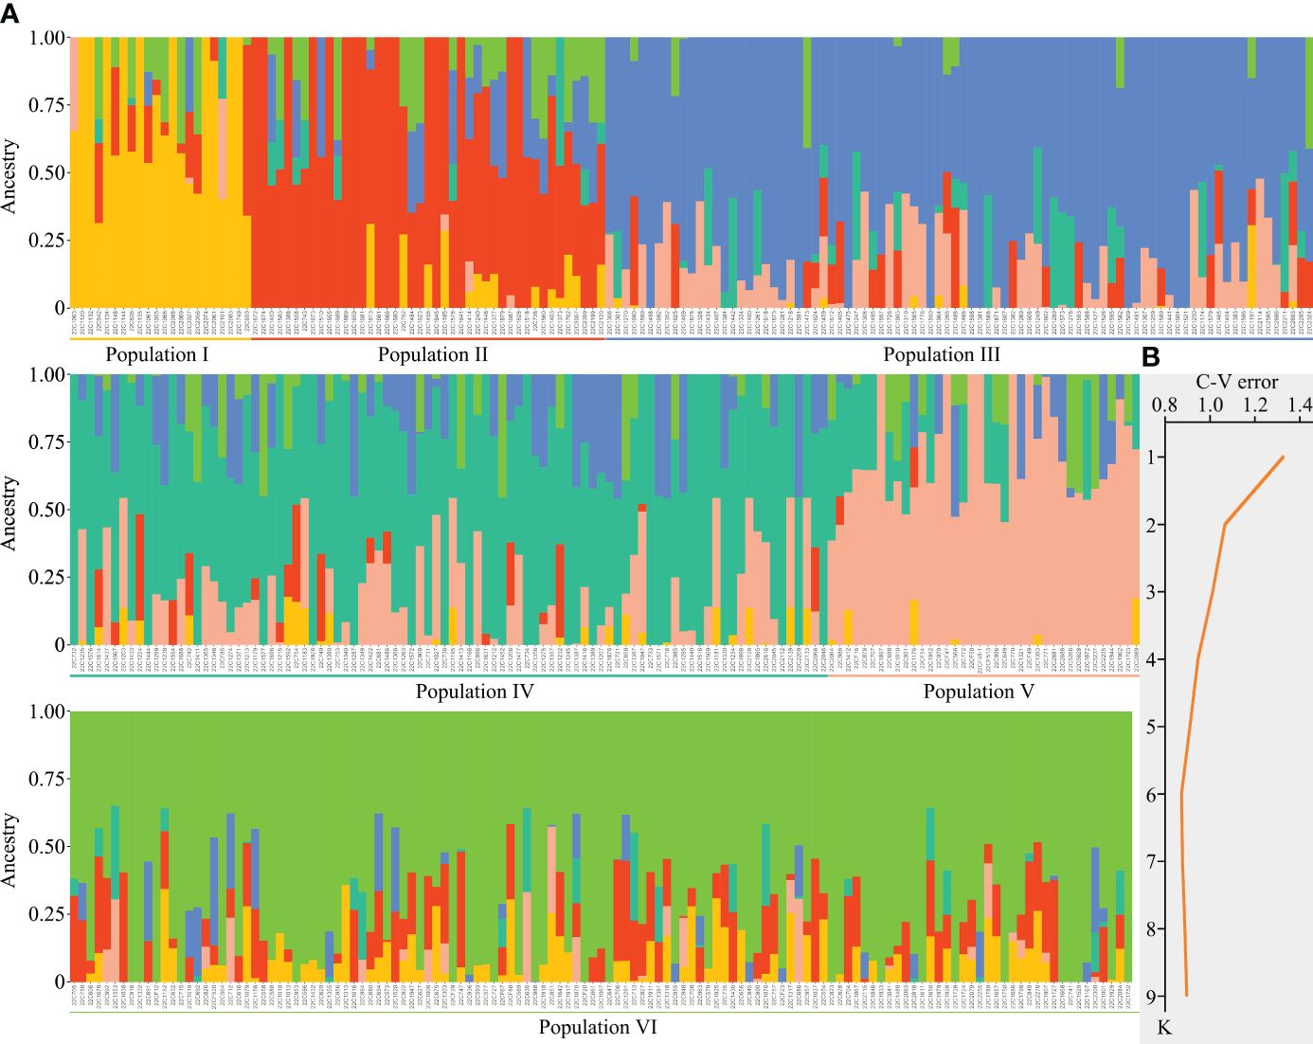This screenshot has width=1313, height=1044.
Task: Click the orange C-V error curve
Action: (1197, 659)
